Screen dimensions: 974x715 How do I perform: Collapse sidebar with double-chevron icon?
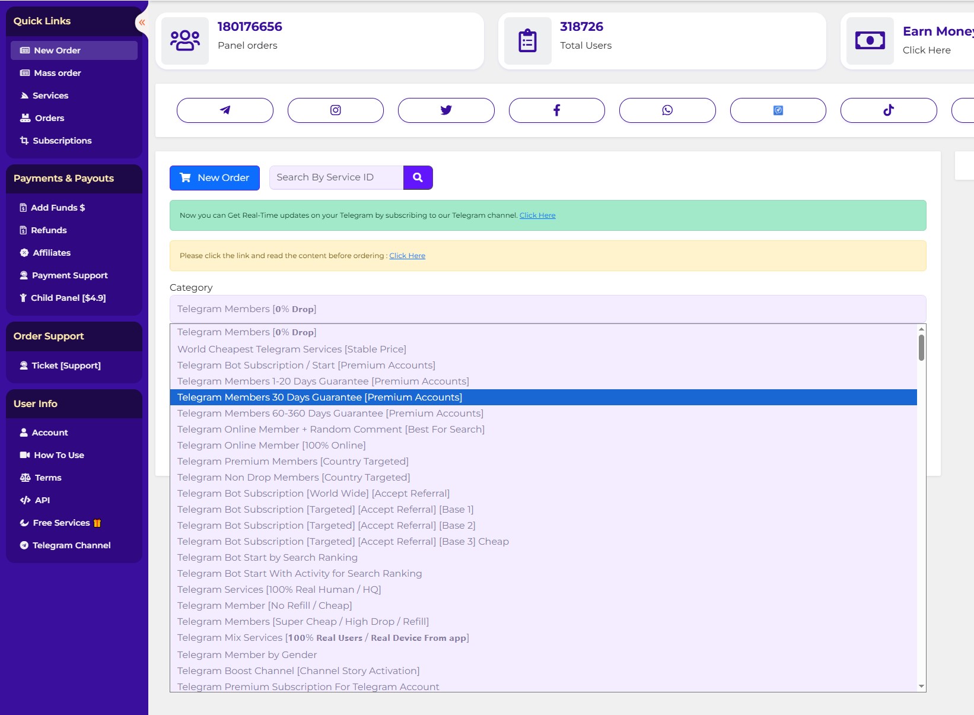tap(142, 23)
